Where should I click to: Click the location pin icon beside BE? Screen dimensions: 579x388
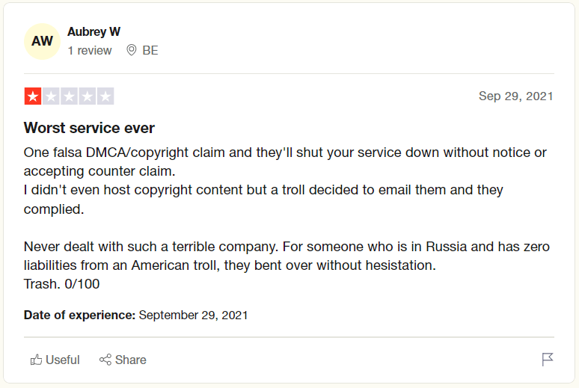coord(132,51)
